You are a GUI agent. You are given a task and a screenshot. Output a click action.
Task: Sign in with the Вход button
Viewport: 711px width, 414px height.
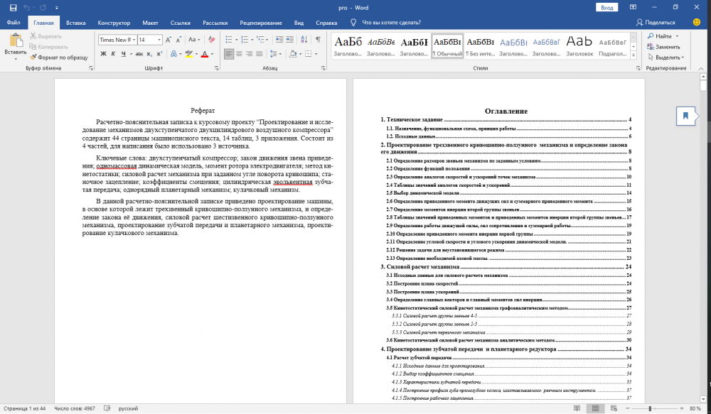click(607, 8)
